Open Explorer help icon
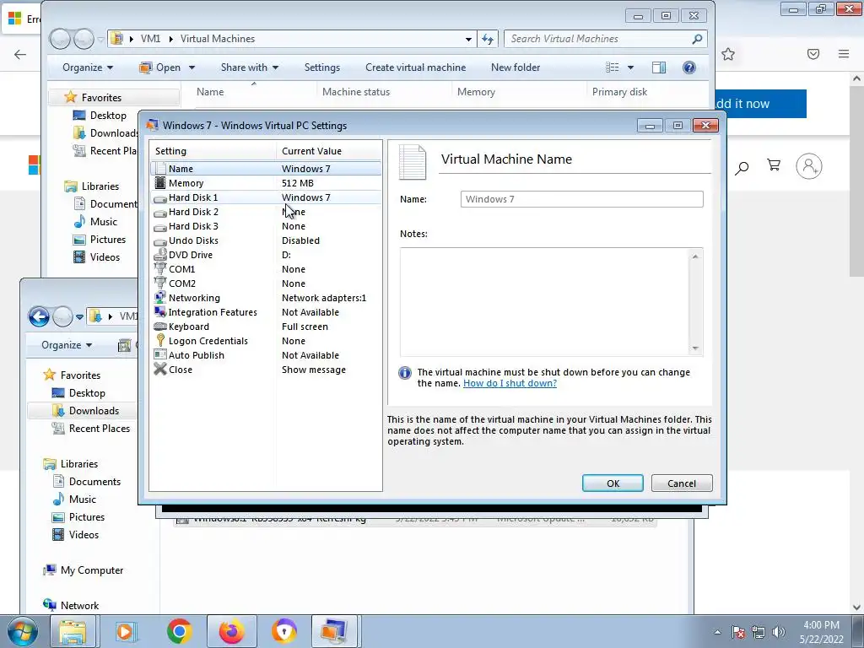Image resolution: width=864 pixels, height=648 pixels. tap(688, 67)
